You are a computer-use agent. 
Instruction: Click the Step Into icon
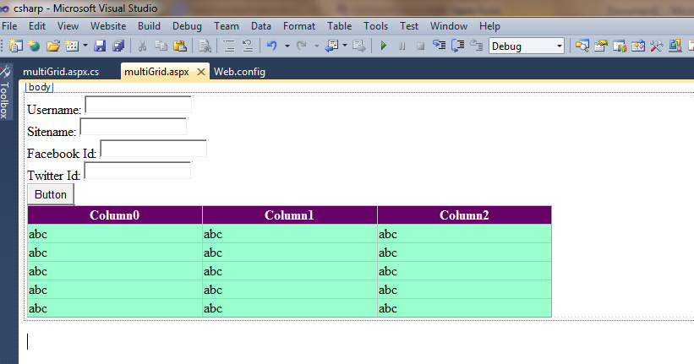click(x=439, y=45)
